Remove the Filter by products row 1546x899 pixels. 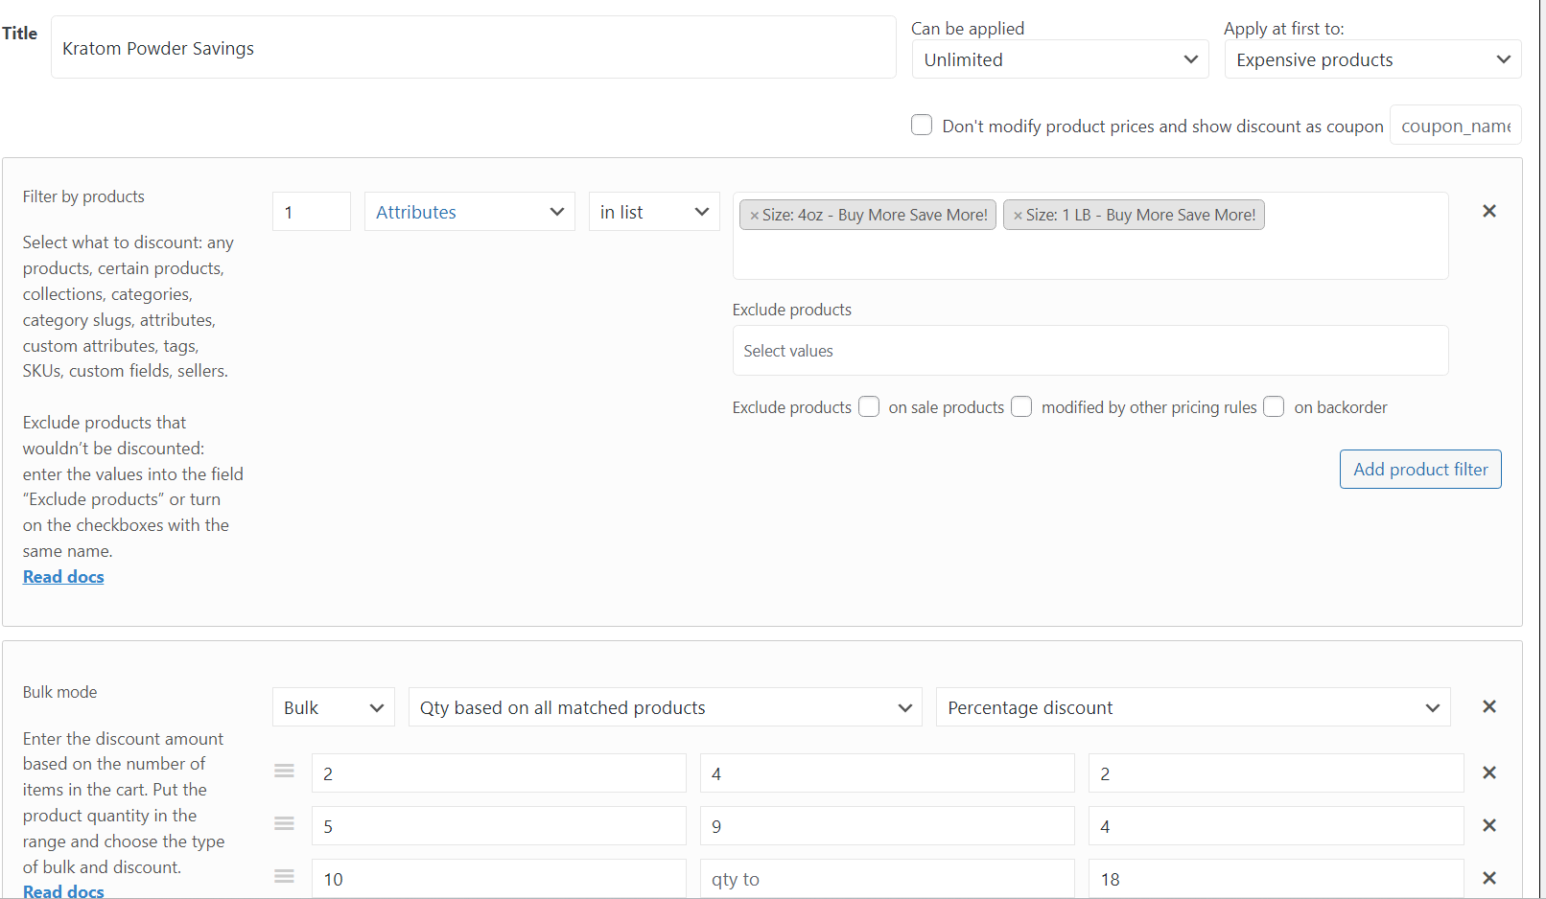click(x=1489, y=211)
